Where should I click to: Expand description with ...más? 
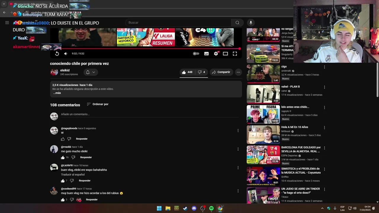click(57, 93)
